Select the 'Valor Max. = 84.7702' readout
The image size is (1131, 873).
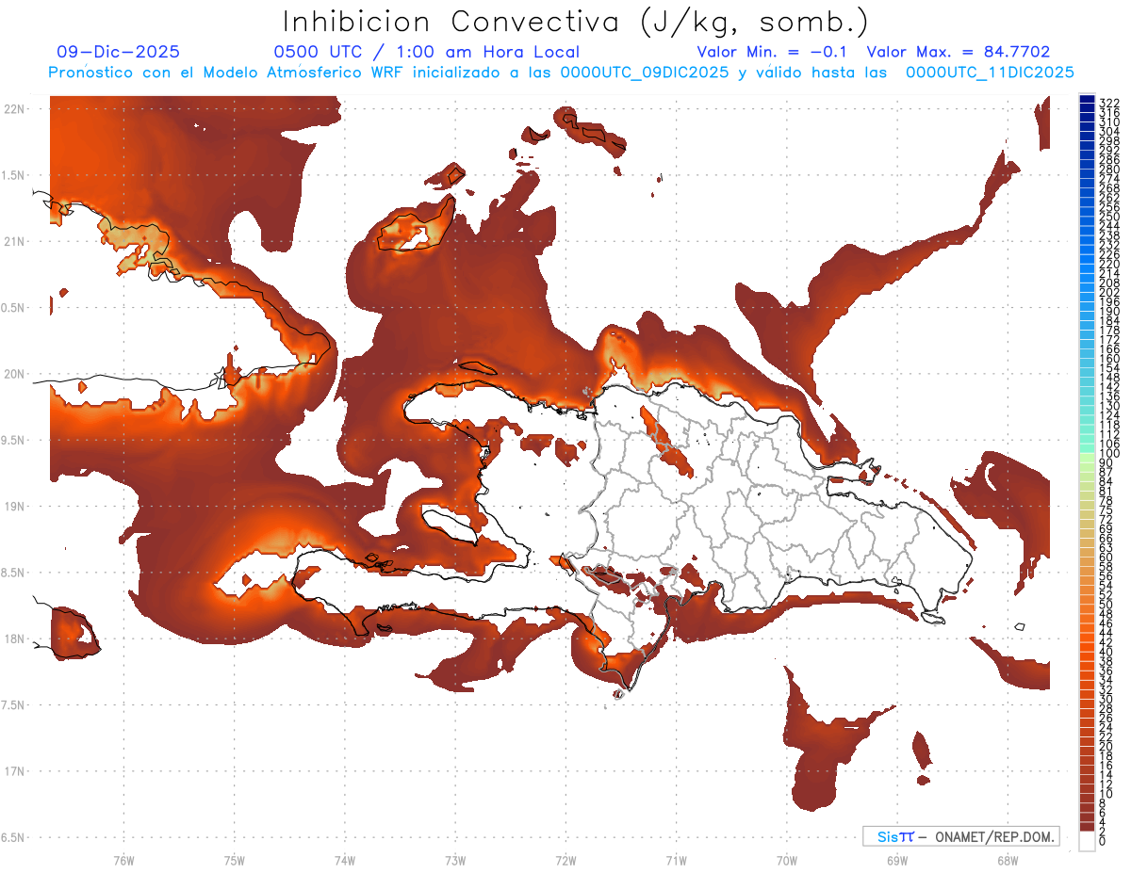pyautogui.click(x=958, y=53)
